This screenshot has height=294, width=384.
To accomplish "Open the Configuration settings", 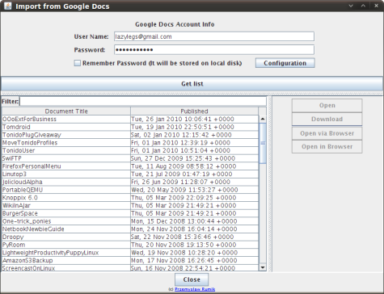I will coord(285,63).
